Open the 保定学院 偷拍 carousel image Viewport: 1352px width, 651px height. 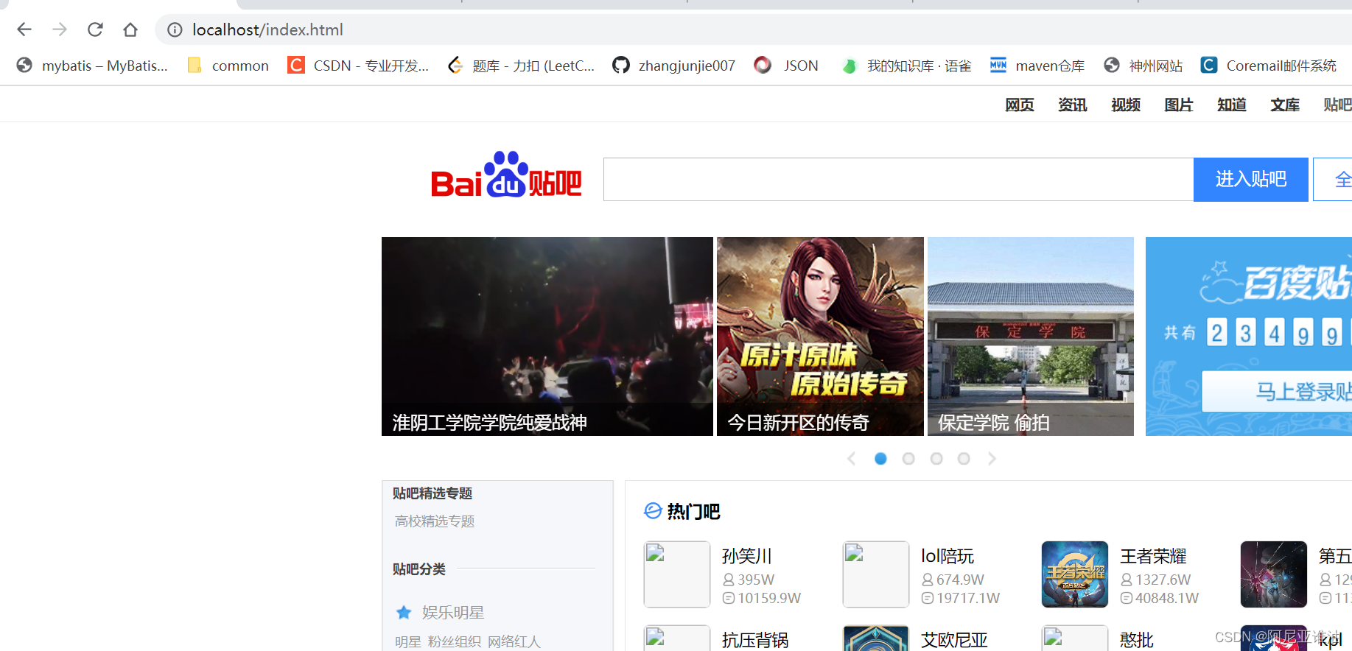coord(1031,337)
